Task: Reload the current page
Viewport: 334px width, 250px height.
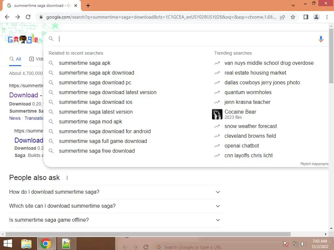Action: [x=28, y=17]
